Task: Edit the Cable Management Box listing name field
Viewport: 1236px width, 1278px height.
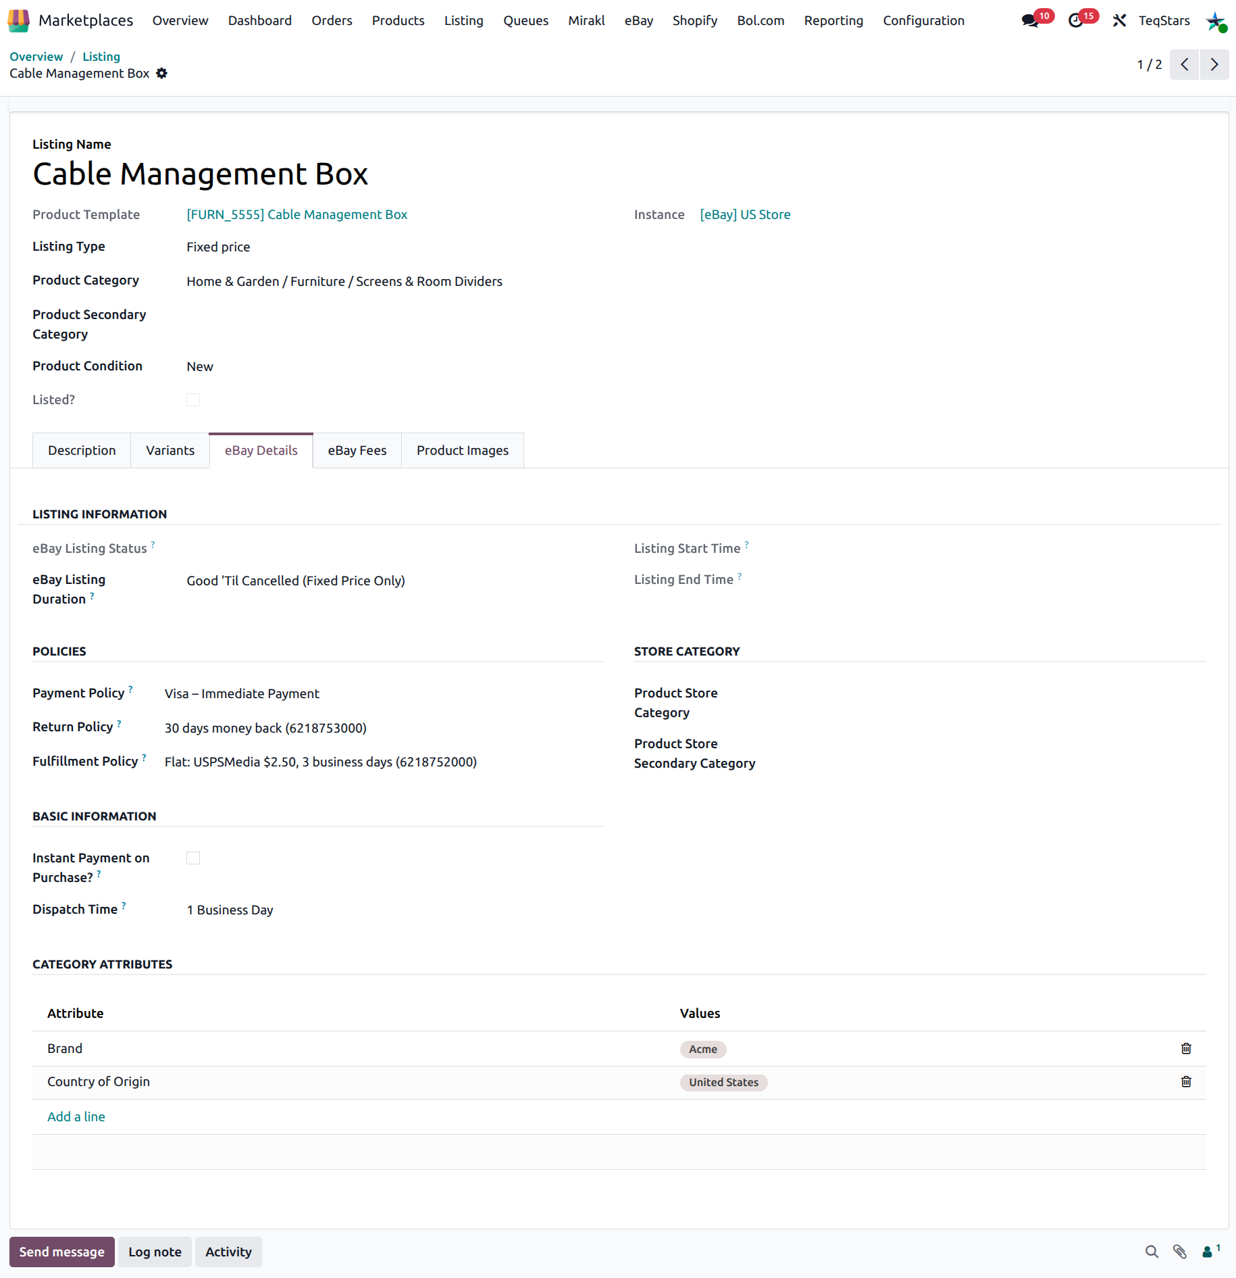Action: [x=201, y=174]
